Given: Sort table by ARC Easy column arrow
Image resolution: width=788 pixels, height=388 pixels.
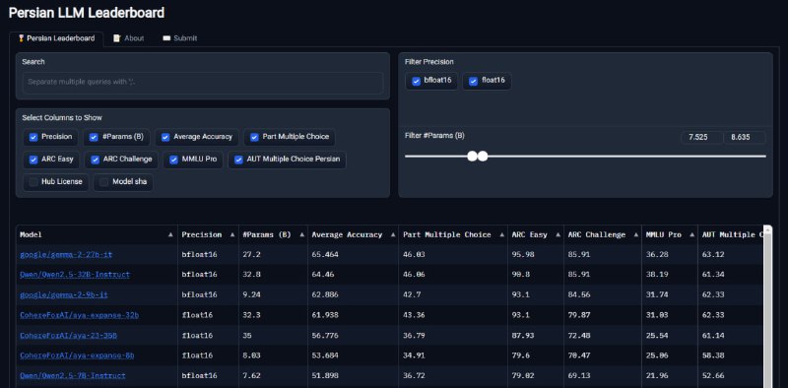Looking at the screenshot, I should click(x=558, y=234).
